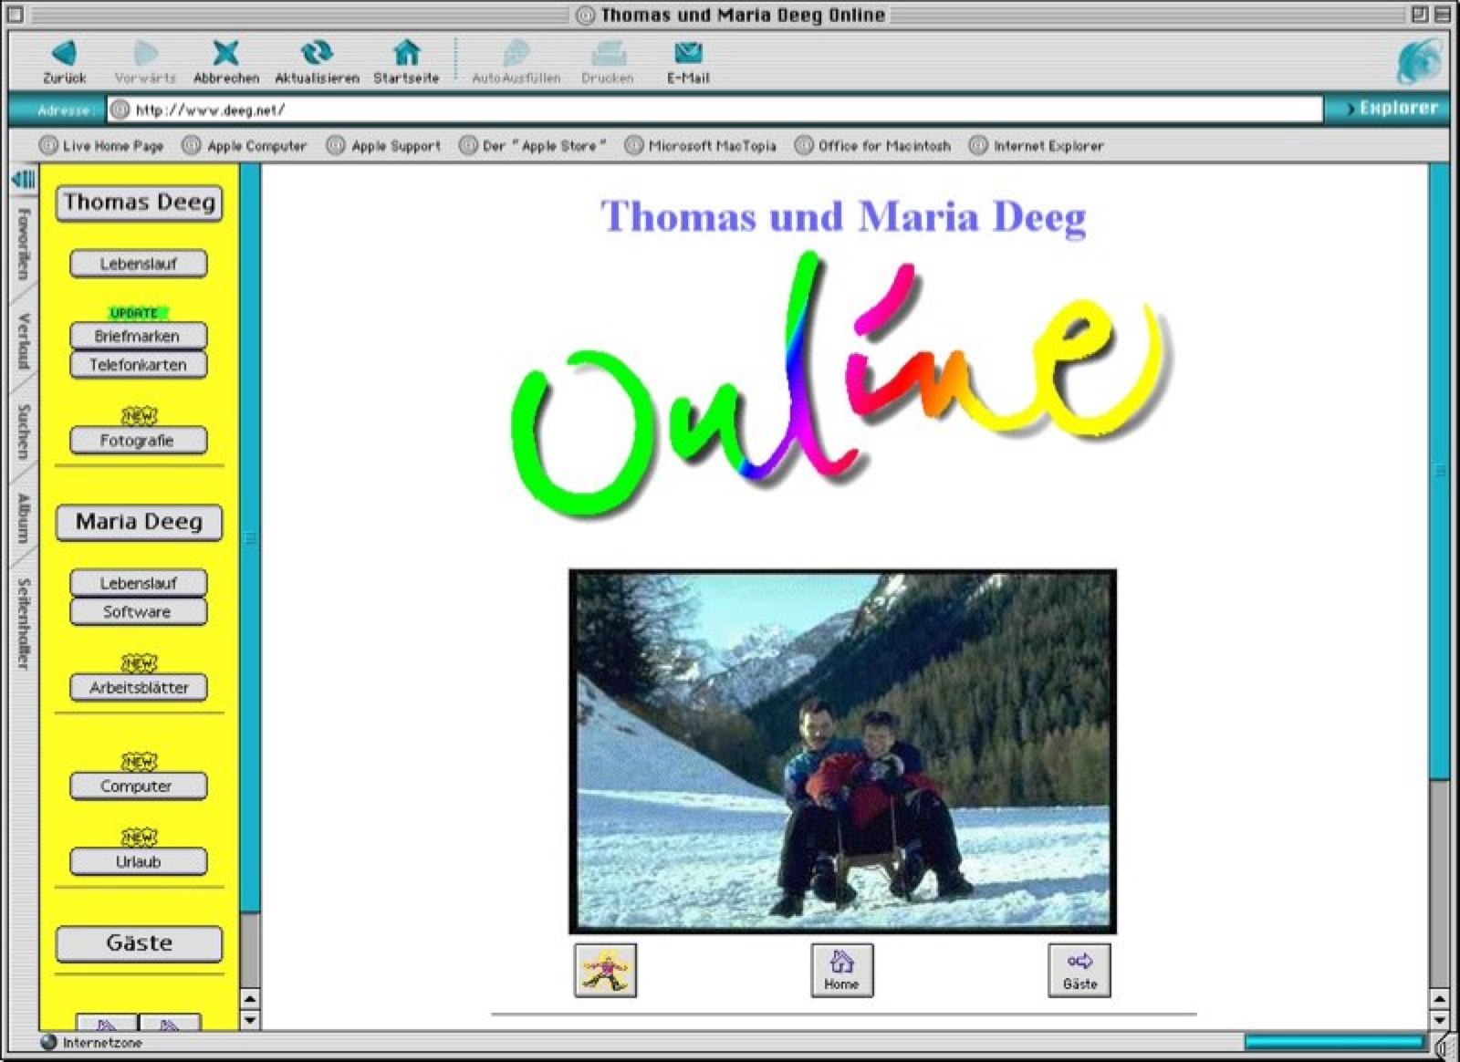
Task: Click the Gäste arrow icon below photo
Action: coord(1079,970)
